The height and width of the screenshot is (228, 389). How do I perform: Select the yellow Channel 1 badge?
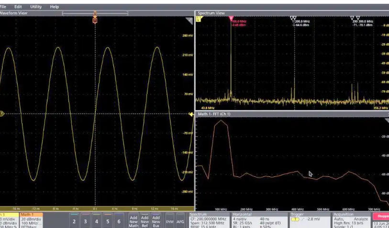point(9,220)
